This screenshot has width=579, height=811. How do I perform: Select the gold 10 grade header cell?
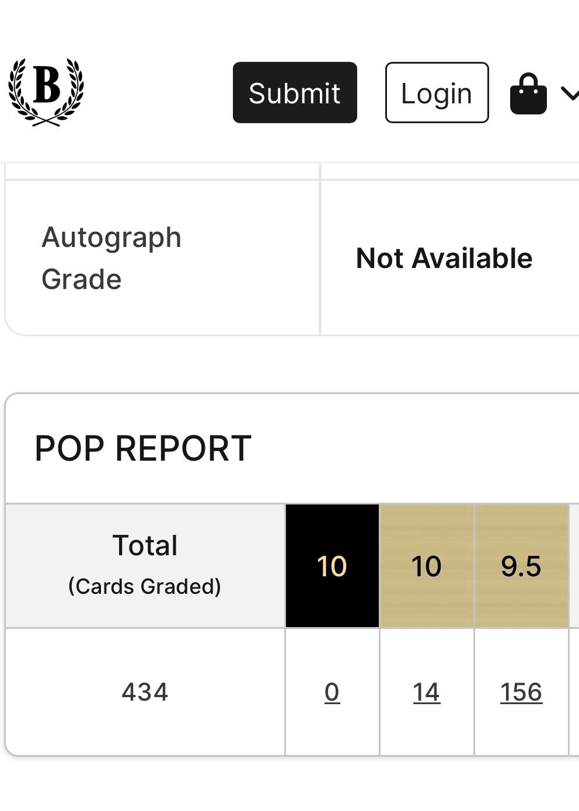(427, 566)
